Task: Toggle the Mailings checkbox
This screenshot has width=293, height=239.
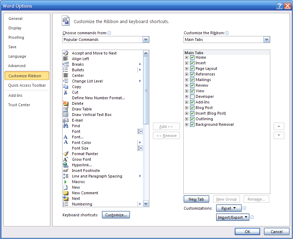Action: pos(192,80)
